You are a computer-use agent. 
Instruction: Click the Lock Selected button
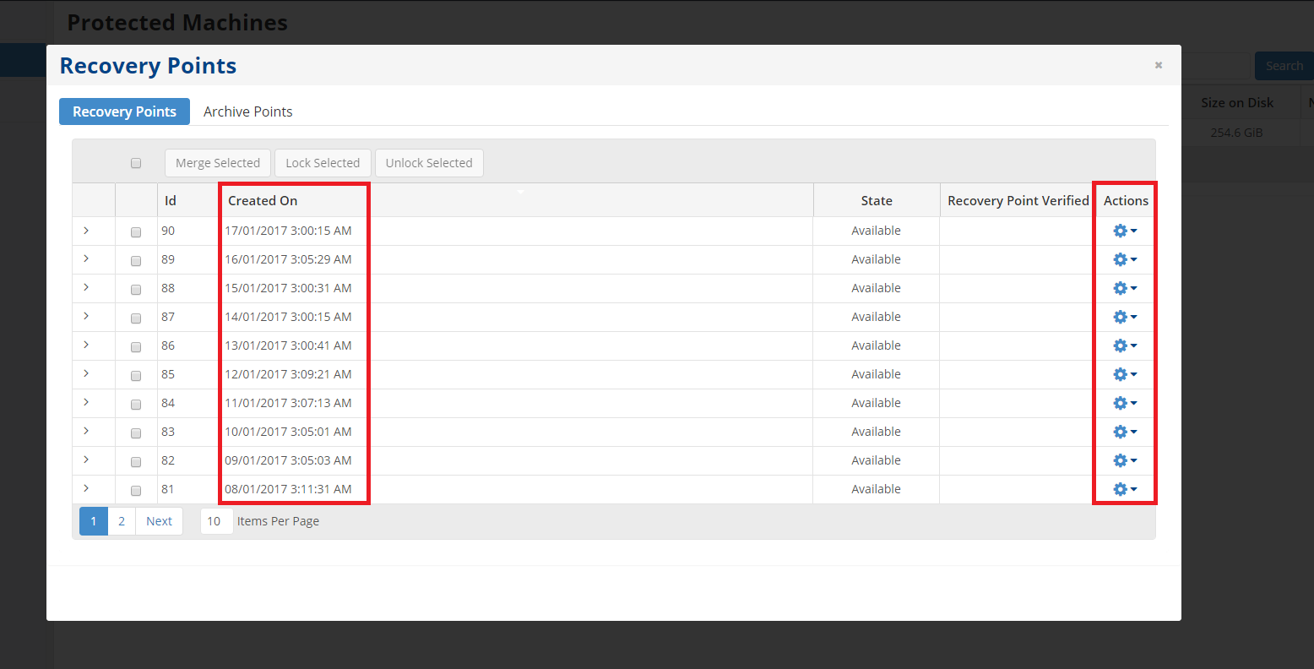(323, 163)
